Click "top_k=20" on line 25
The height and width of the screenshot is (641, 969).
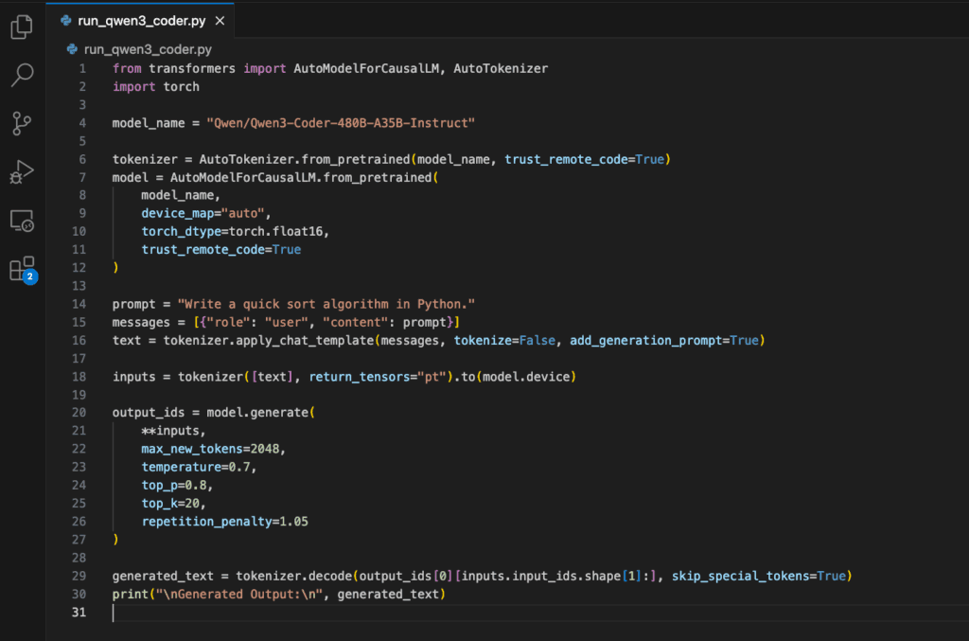[x=170, y=503]
